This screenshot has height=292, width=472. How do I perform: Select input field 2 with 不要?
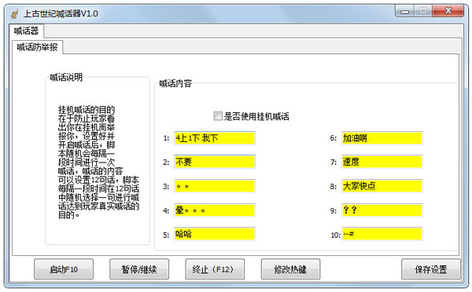point(215,162)
